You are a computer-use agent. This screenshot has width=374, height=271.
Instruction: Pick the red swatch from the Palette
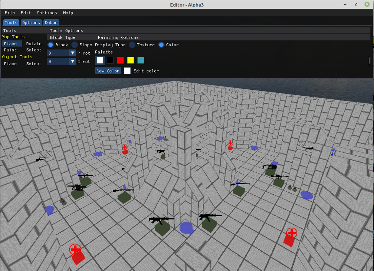[x=120, y=60]
